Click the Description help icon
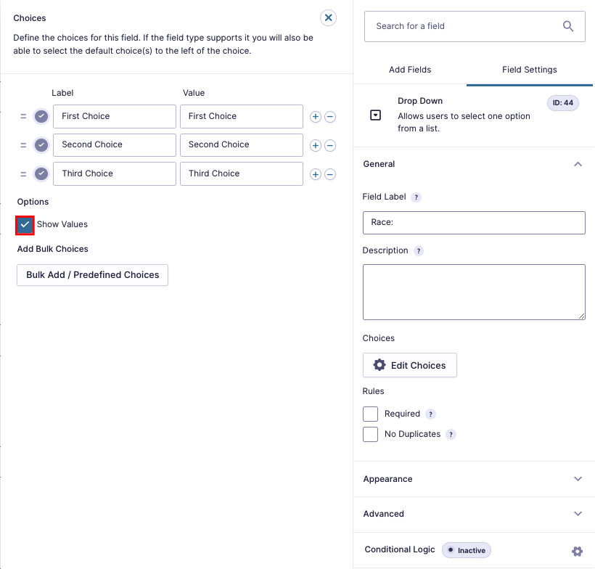595x569 pixels. tap(418, 250)
